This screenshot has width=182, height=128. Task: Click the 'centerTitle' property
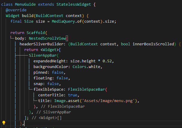click(x=51, y=95)
